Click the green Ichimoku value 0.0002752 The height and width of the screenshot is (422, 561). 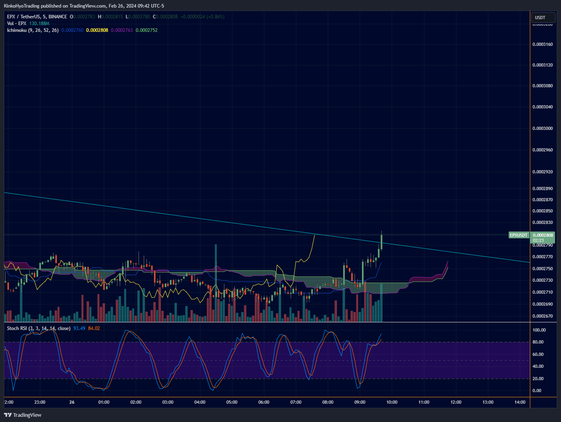tap(147, 30)
